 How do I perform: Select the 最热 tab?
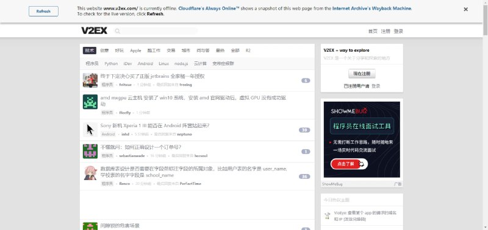[x=220, y=51]
